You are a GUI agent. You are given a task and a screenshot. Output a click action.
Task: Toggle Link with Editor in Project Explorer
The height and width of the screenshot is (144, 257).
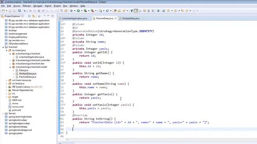34,16
